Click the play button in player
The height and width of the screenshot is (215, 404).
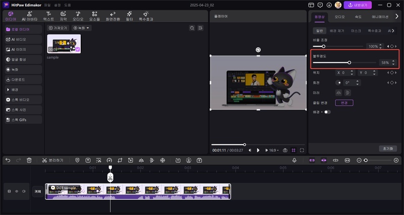point(258,150)
